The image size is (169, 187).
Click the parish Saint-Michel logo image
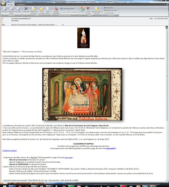tap(83, 38)
